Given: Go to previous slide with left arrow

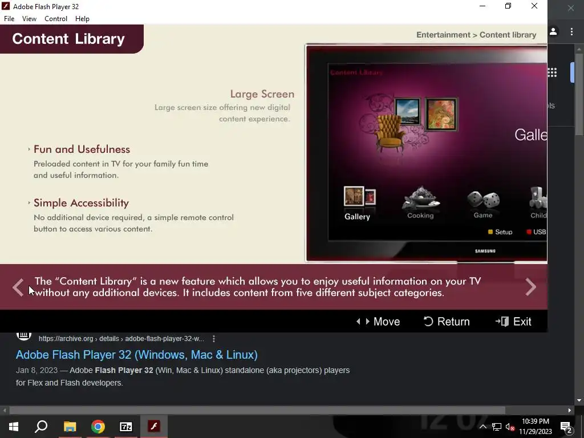Looking at the screenshot, I should click(x=18, y=287).
